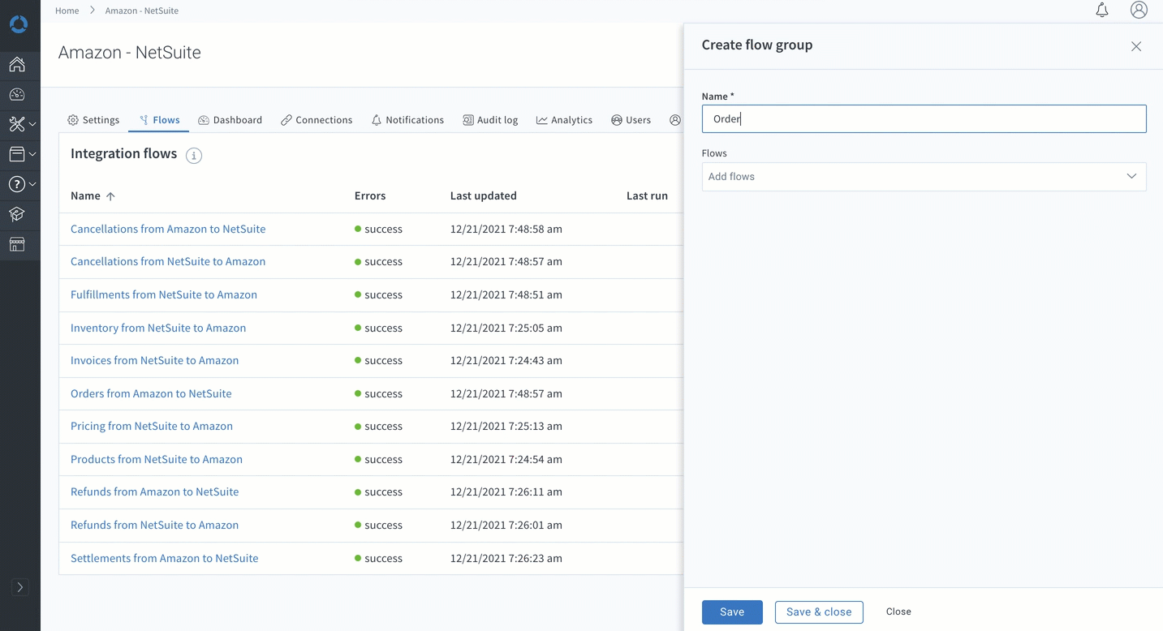1163x631 pixels.
Task: Click success status in Orders from Amazon row
Action: click(x=379, y=393)
